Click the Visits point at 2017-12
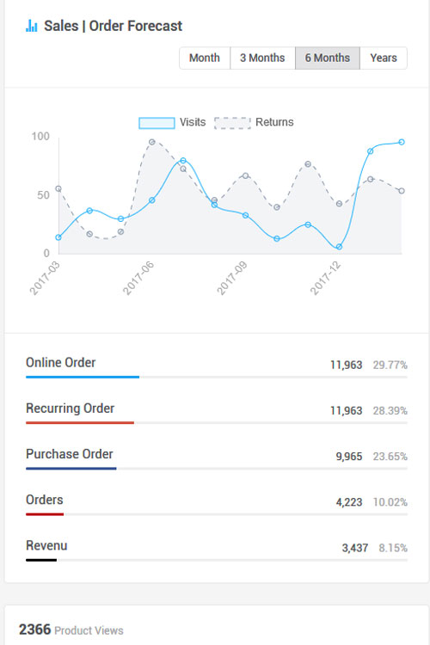 click(x=339, y=247)
